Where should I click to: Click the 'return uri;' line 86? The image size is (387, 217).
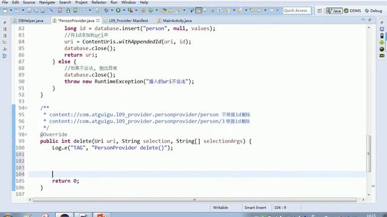click(x=81, y=55)
